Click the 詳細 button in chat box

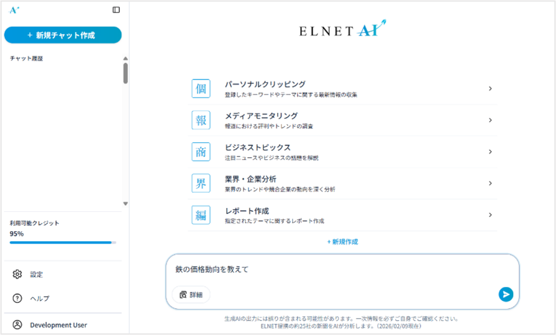point(191,295)
